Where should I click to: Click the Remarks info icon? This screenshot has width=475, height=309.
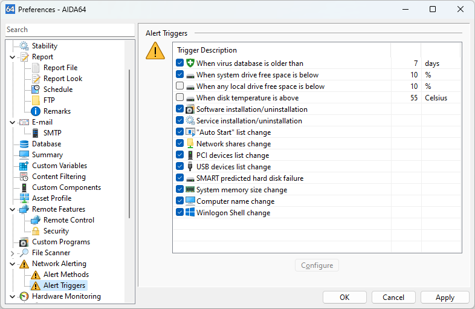(36, 111)
